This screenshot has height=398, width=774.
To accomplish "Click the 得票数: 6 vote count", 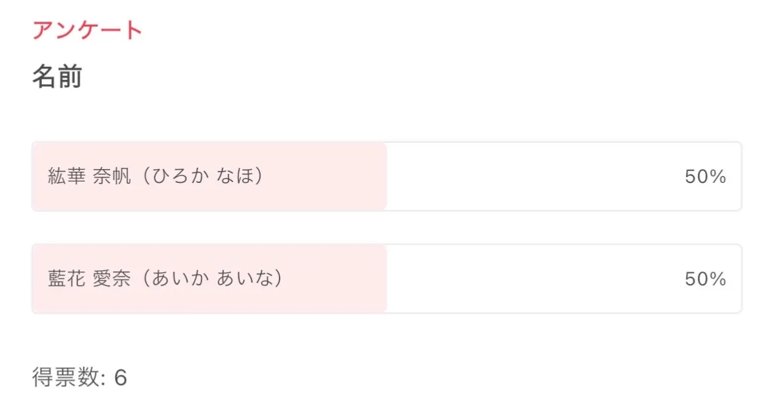I will tap(79, 377).
